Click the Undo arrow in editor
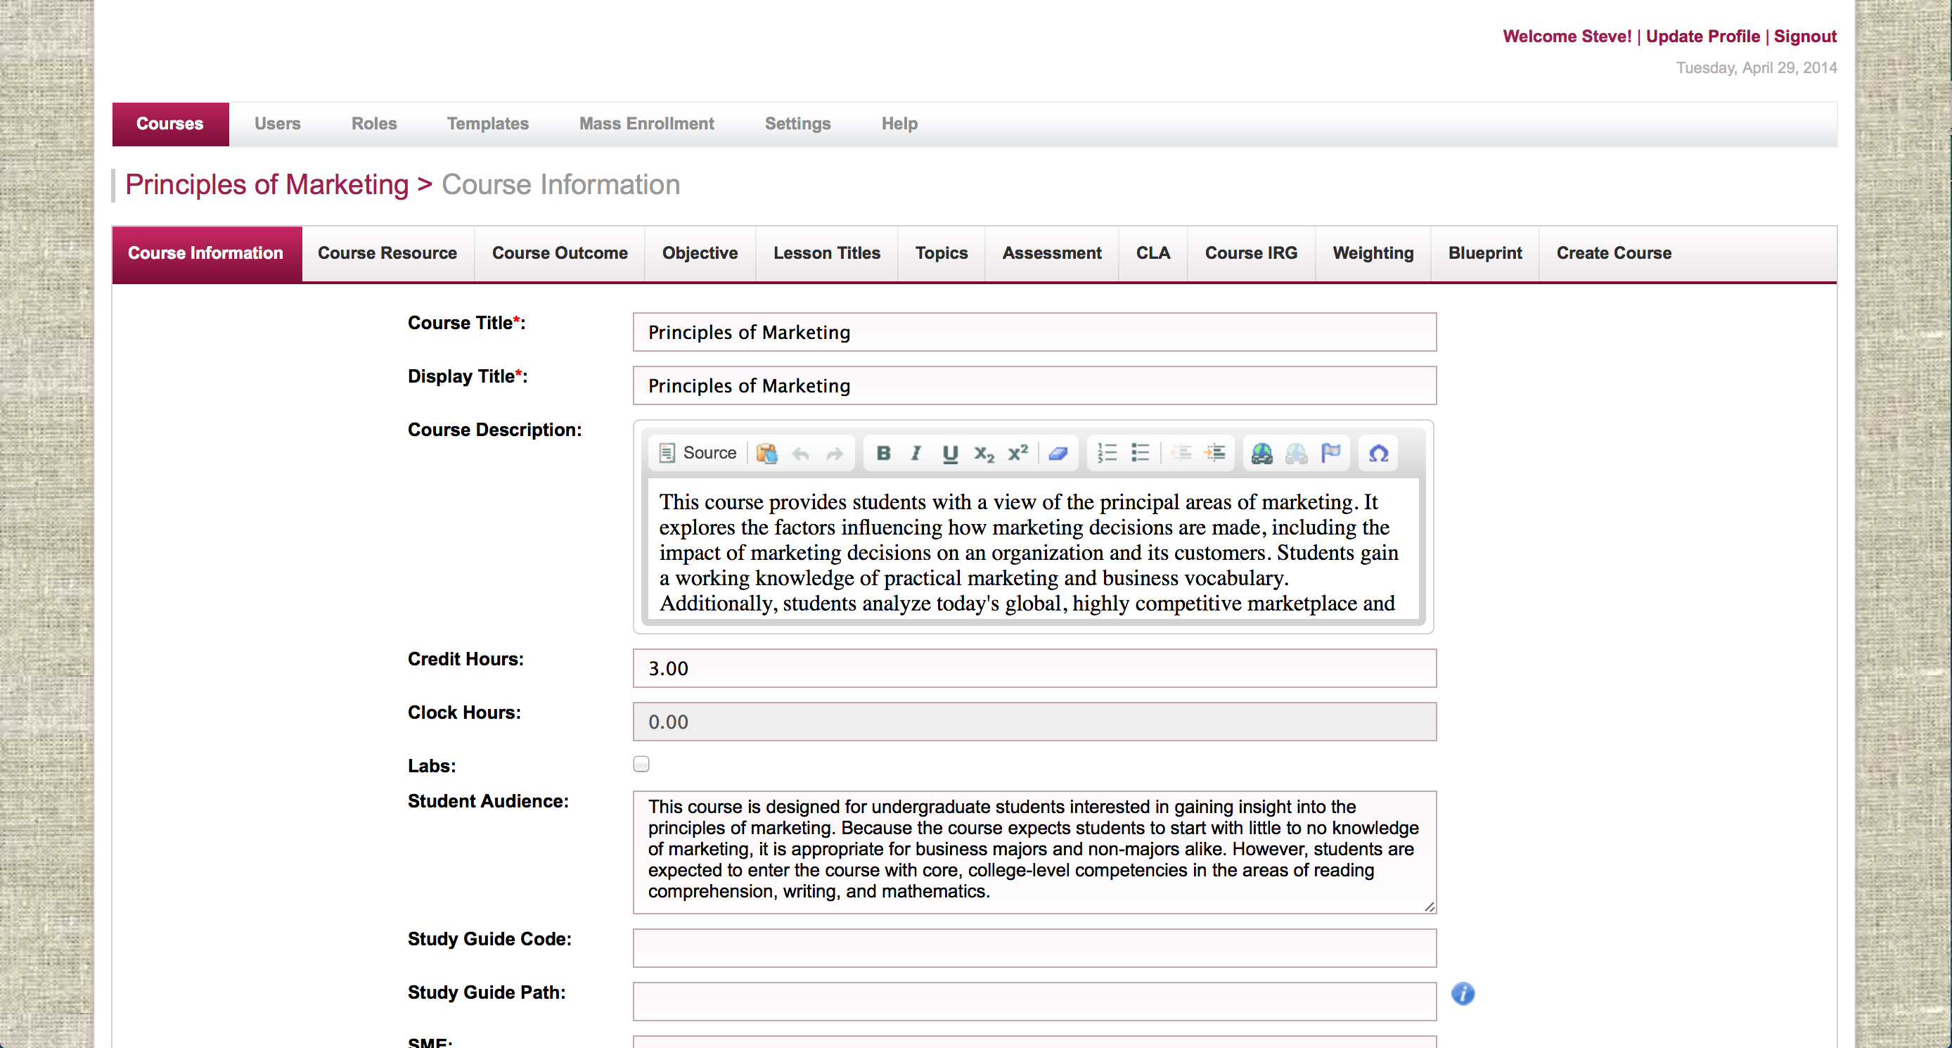The height and width of the screenshot is (1048, 1952). [800, 453]
